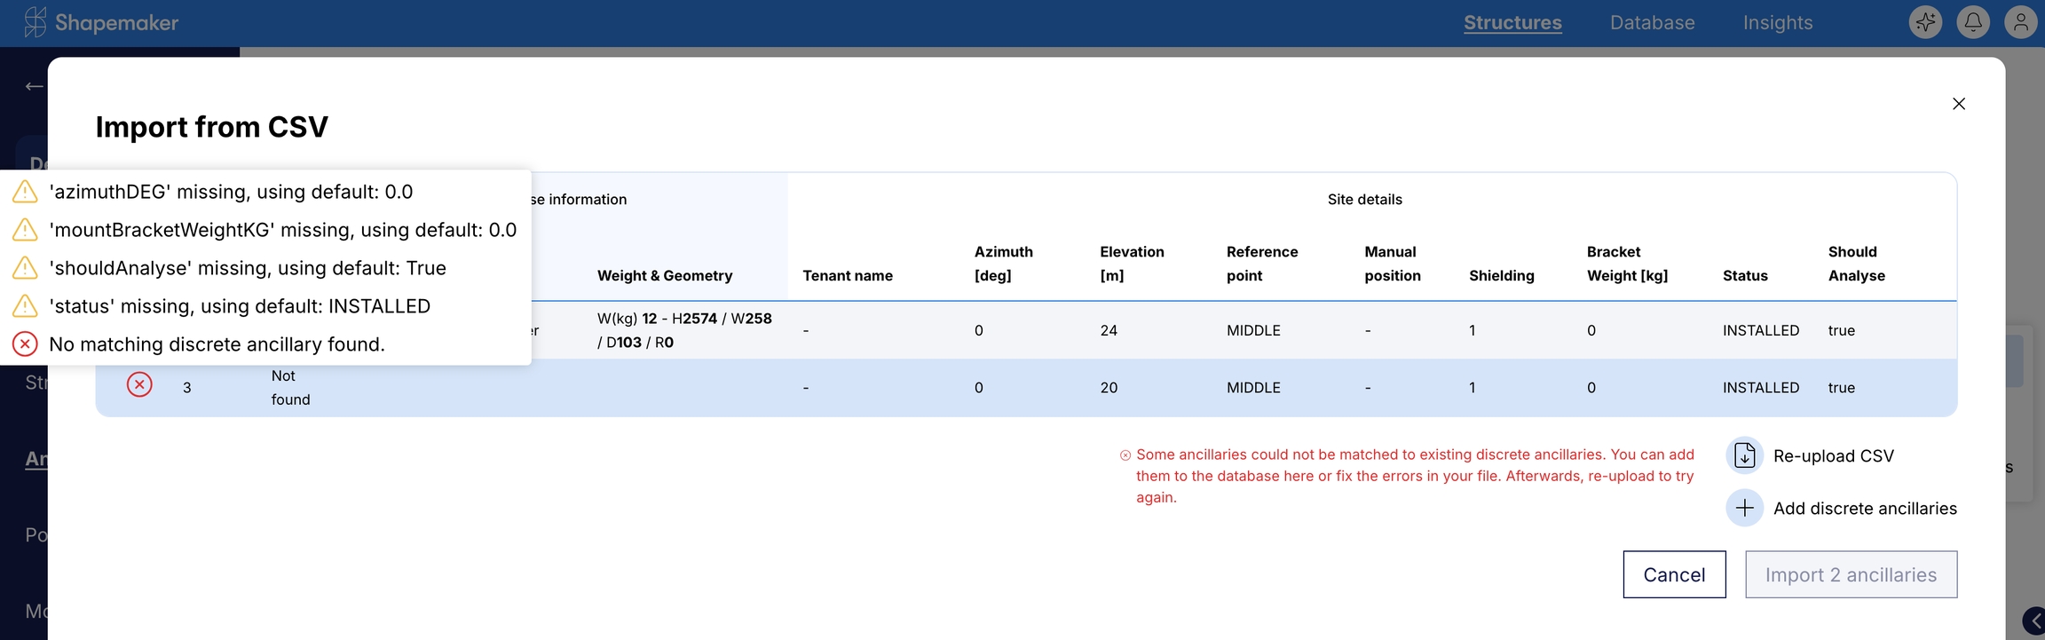Click the plus icon for adding ancillaries
The image size is (2045, 640).
(1744, 508)
